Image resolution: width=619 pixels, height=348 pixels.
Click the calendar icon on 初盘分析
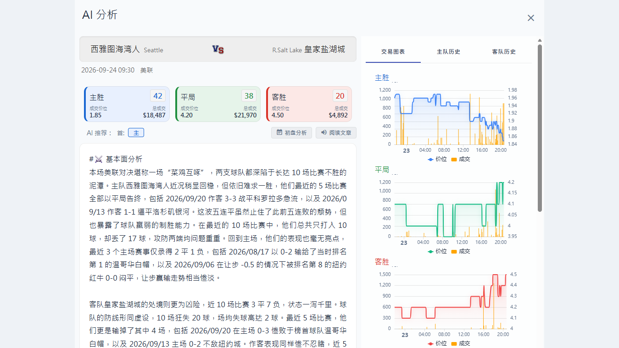279,133
